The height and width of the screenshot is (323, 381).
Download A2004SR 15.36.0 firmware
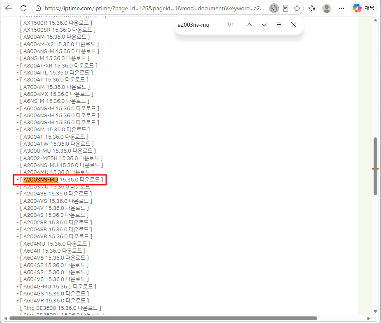click(x=56, y=230)
